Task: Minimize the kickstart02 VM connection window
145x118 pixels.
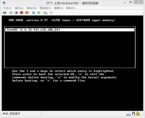Action: coord(125,3)
